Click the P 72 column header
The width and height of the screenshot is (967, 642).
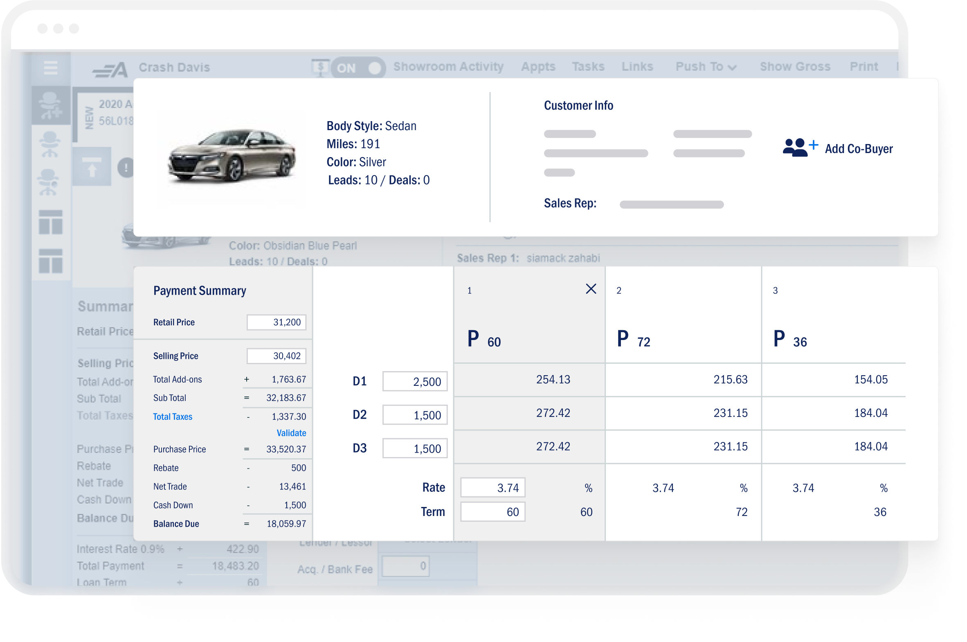pos(633,339)
